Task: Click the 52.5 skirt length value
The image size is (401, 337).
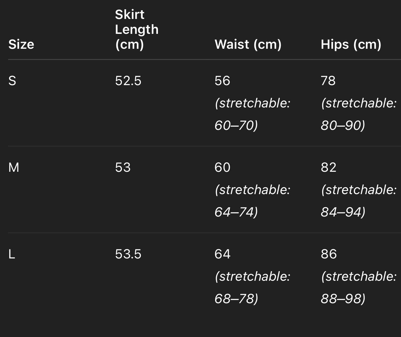Action: pos(128,81)
